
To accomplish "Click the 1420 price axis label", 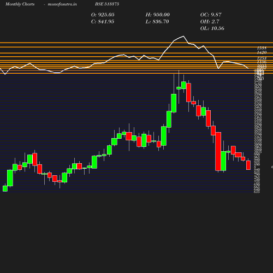I will (x=262, y=52).
